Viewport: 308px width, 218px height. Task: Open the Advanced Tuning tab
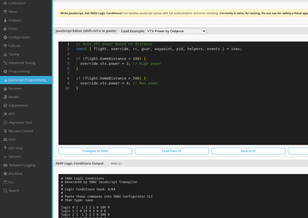(x=22, y=63)
